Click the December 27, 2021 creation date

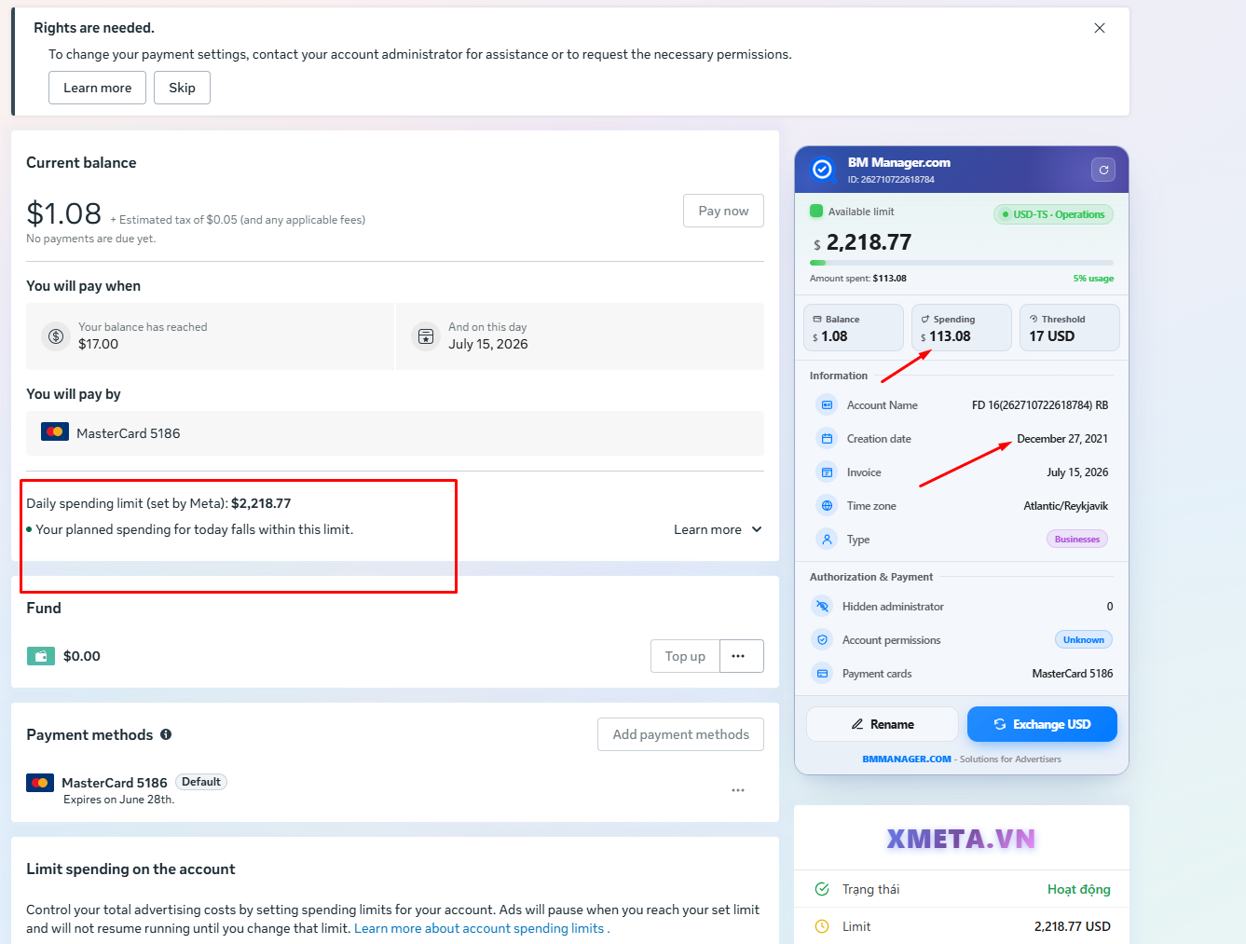click(1062, 439)
